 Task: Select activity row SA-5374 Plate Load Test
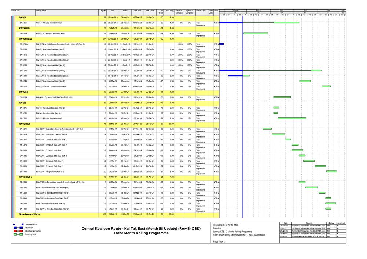pos(51,134)
